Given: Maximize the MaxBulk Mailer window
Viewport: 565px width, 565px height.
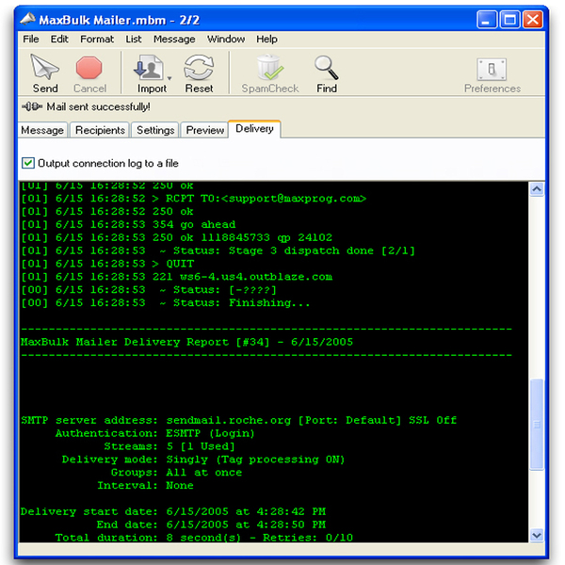Looking at the screenshot, I should point(509,20).
